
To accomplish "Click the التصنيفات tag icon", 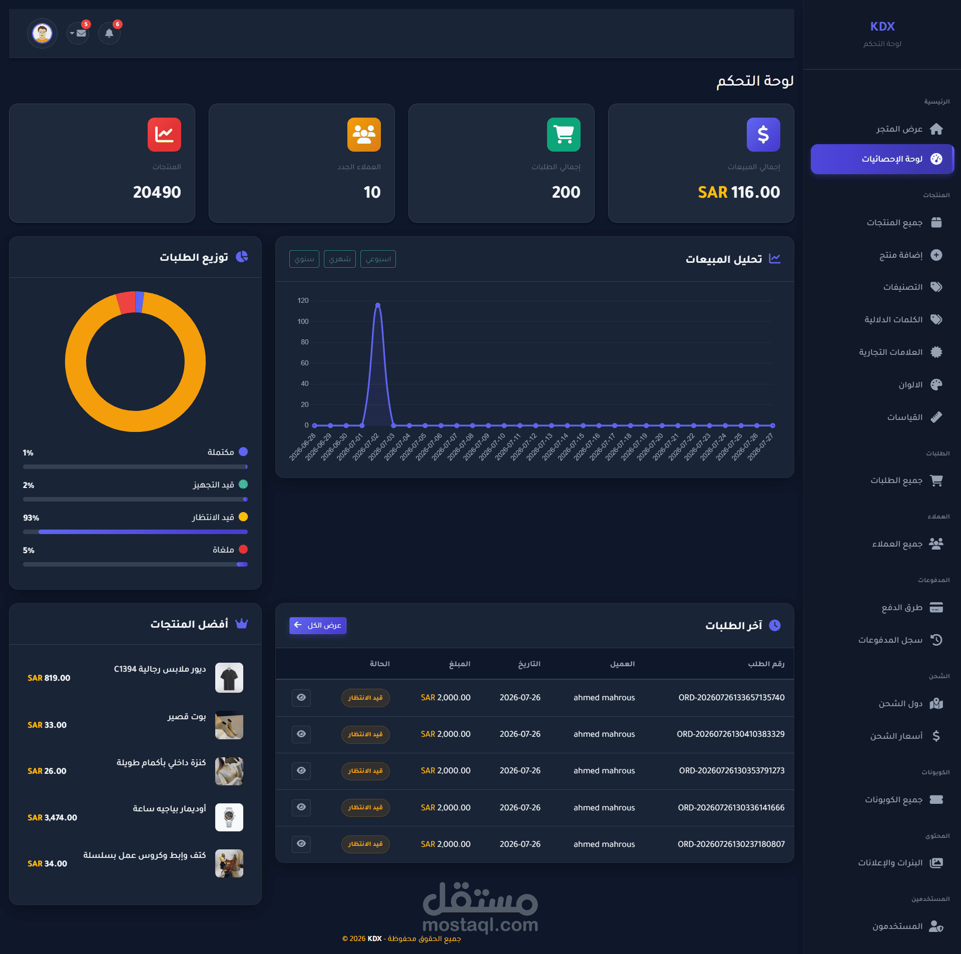I will pos(936,287).
